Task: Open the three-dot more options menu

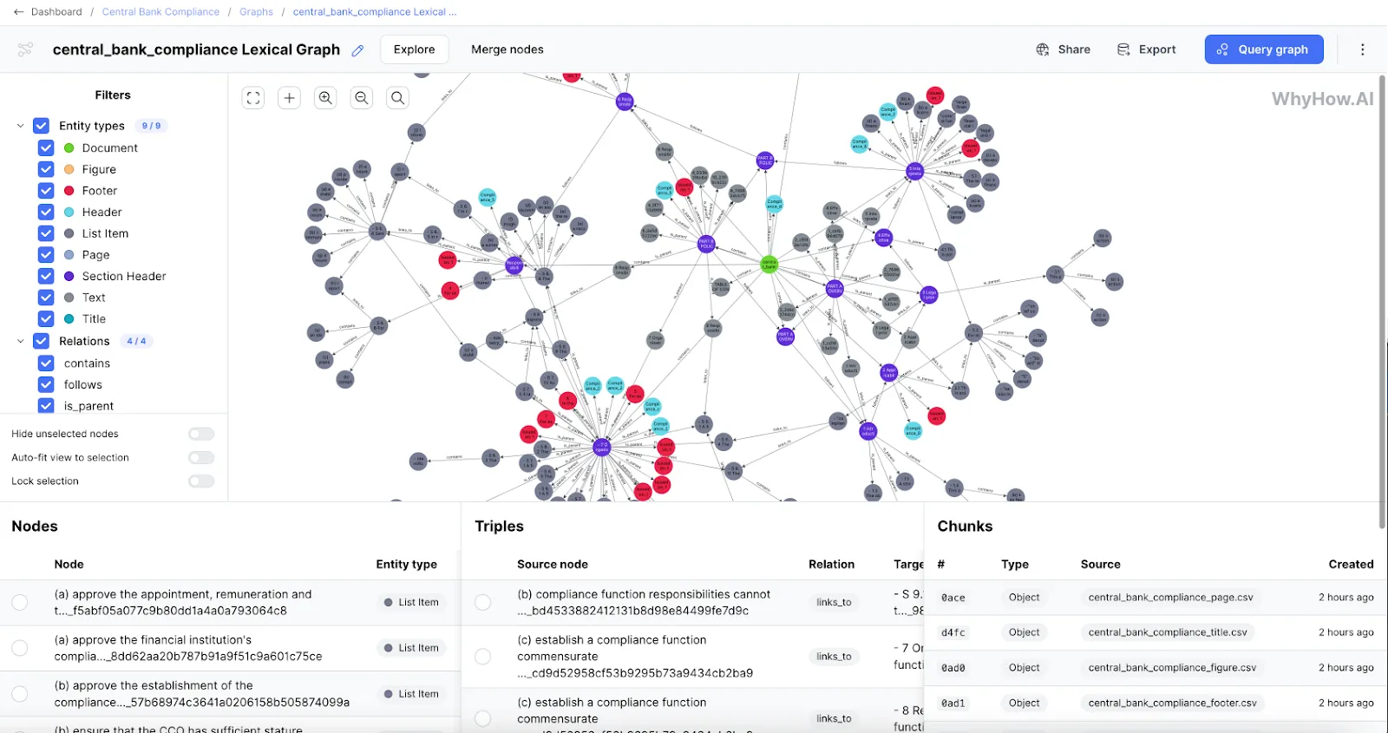Action: point(1362,49)
